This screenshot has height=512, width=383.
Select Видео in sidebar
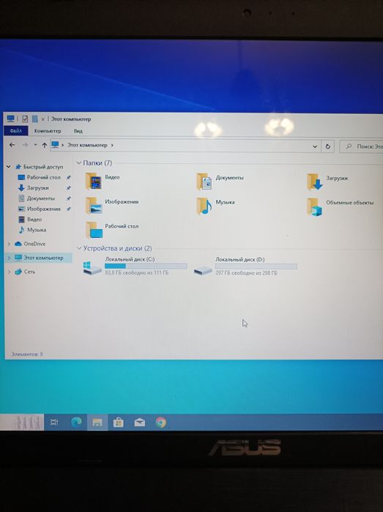tap(30, 219)
